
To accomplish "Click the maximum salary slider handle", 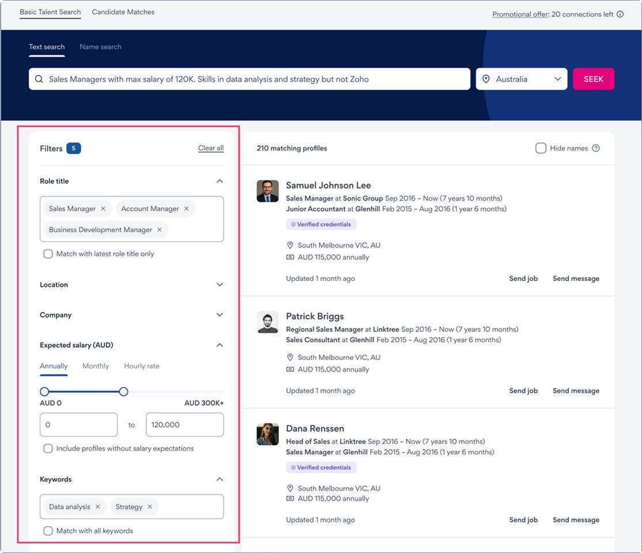I will 123,392.
